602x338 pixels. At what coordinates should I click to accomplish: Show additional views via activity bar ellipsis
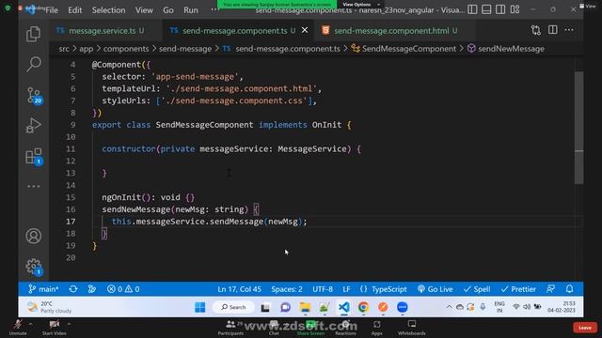point(34,186)
